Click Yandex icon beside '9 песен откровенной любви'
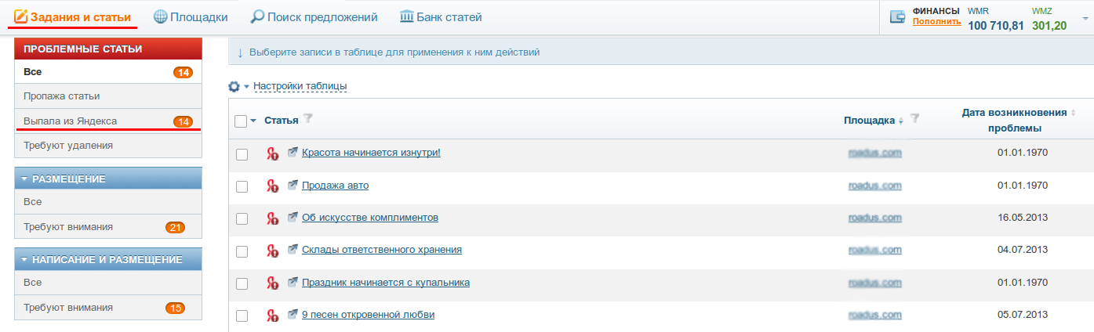Image resolution: width=1094 pixels, height=332 pixels. coord(273,316)
